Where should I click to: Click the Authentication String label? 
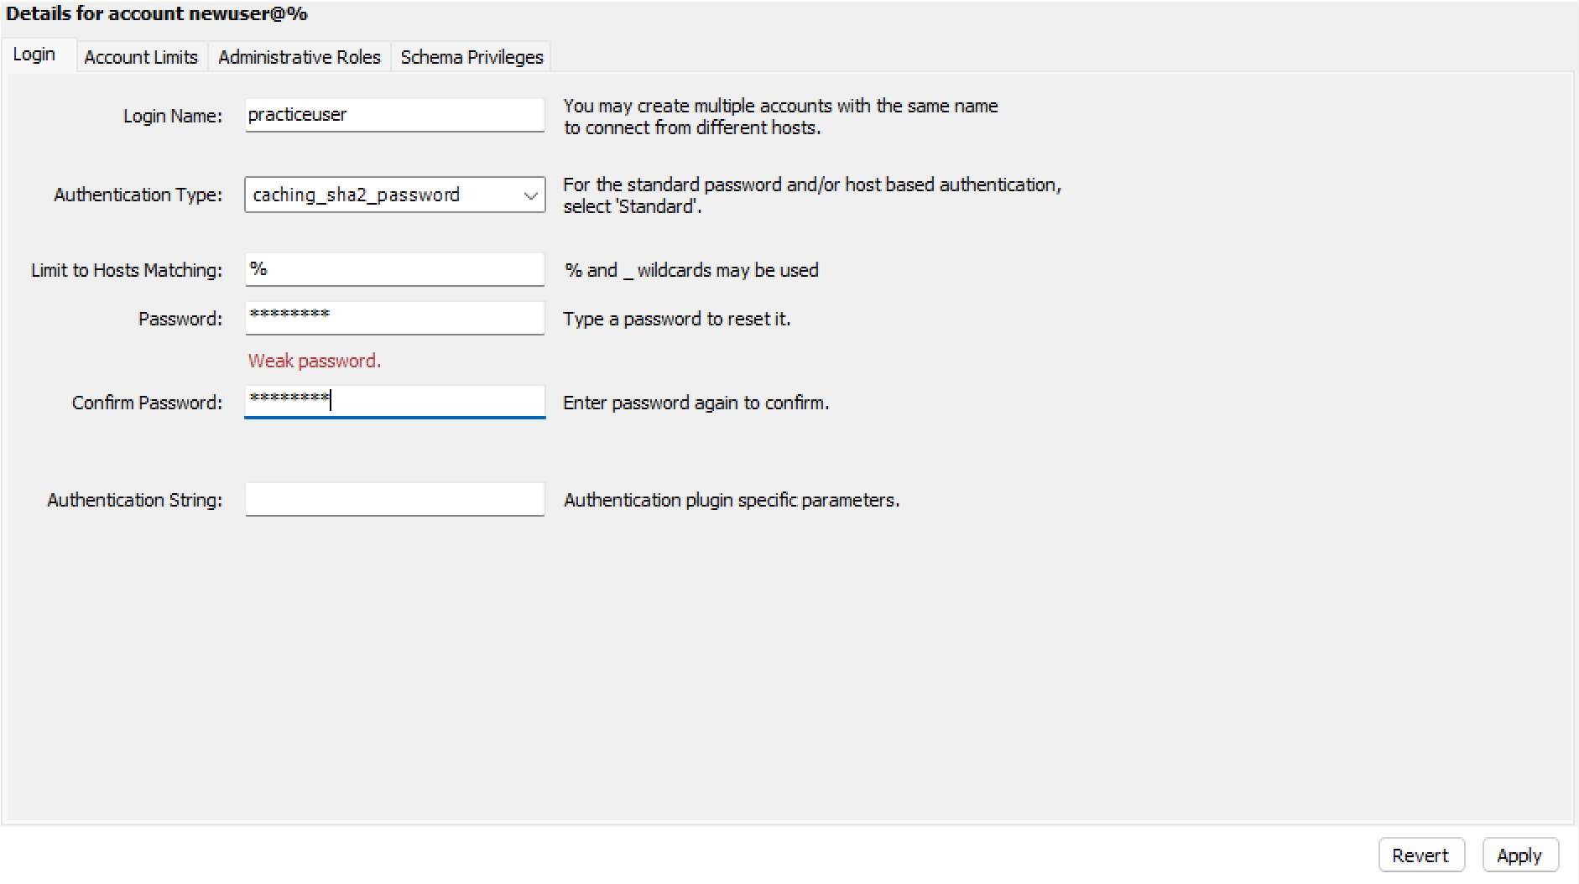pyautogui.click(x=135, y=500)
